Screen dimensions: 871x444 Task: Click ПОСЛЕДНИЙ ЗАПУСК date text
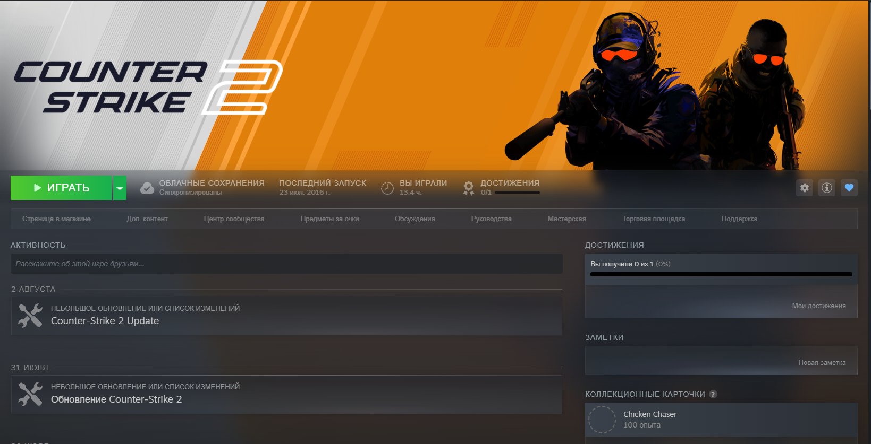coord(305,193)
